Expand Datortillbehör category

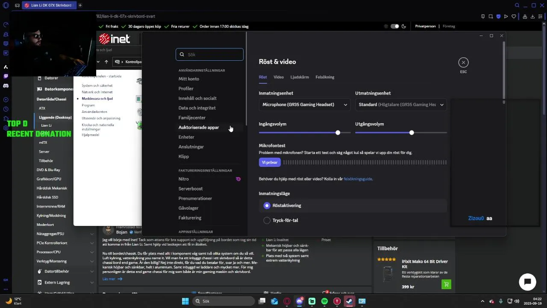pyautogui.click(x=92, y=271)
